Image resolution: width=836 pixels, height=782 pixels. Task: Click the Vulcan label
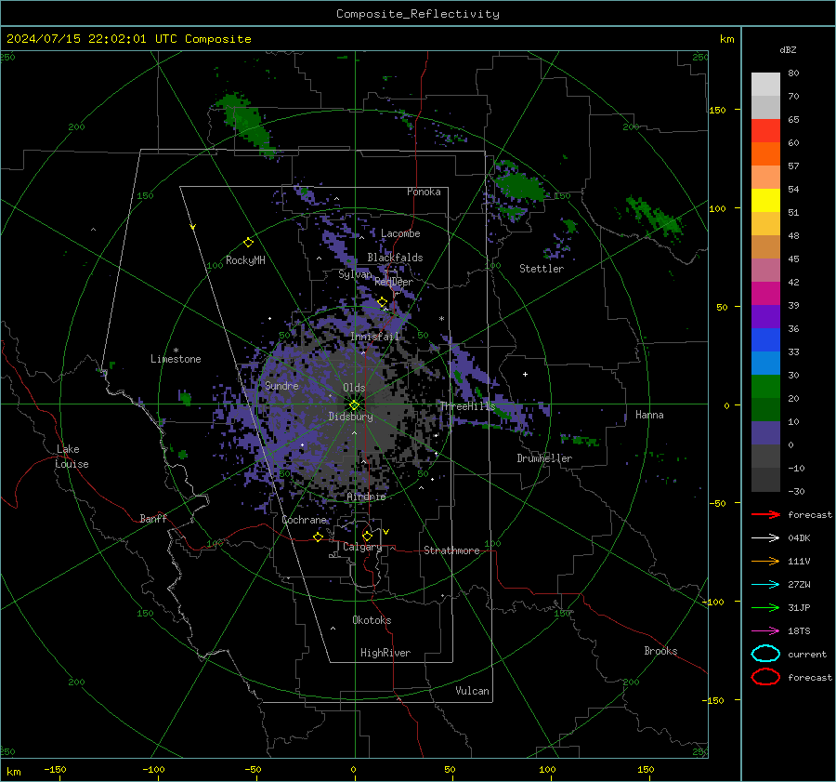(473, 691)
